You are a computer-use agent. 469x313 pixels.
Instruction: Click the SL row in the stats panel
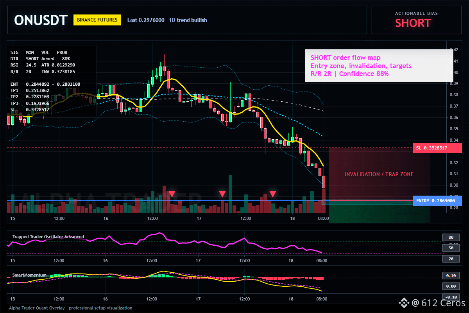[30, 109]
